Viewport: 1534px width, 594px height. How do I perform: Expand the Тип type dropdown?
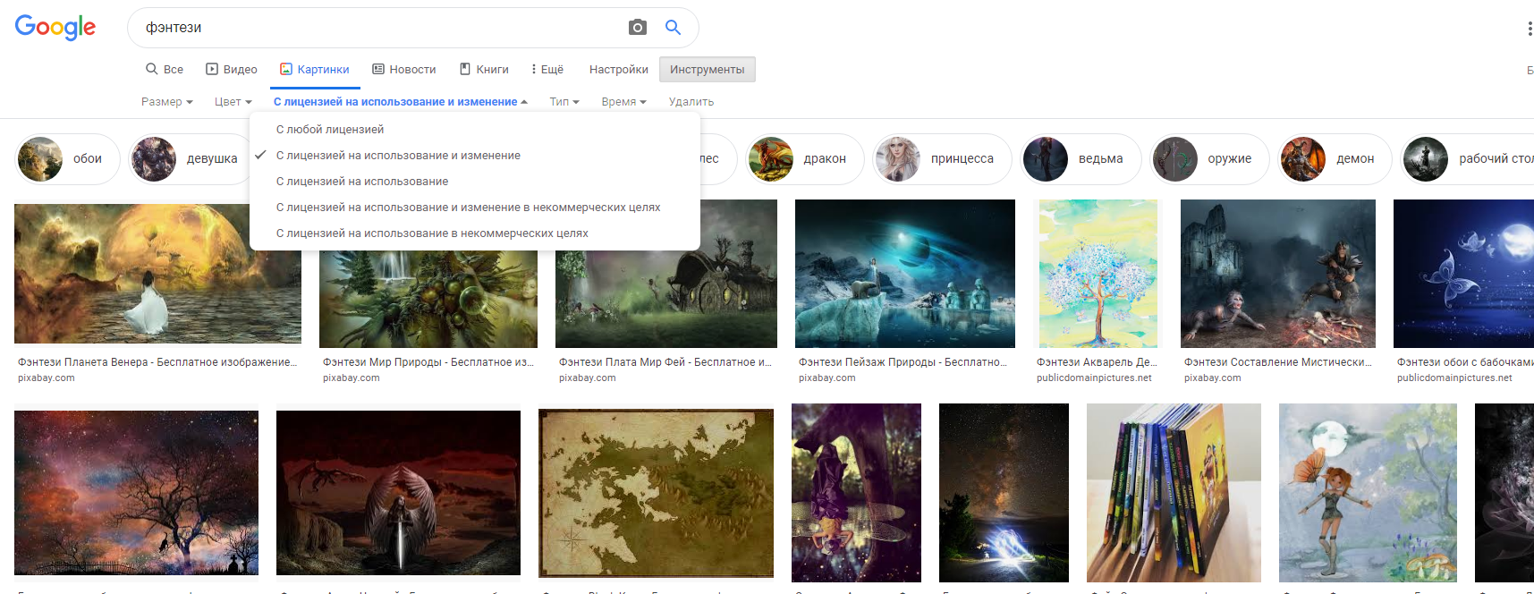tap(564, 102)
